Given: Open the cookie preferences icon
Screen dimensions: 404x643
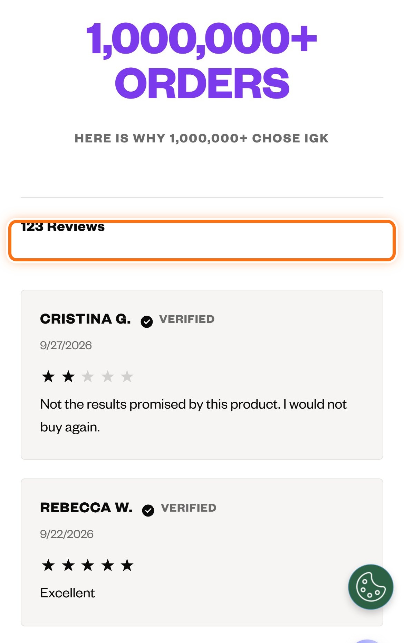Looking at the screenshot, I should 371,587.
